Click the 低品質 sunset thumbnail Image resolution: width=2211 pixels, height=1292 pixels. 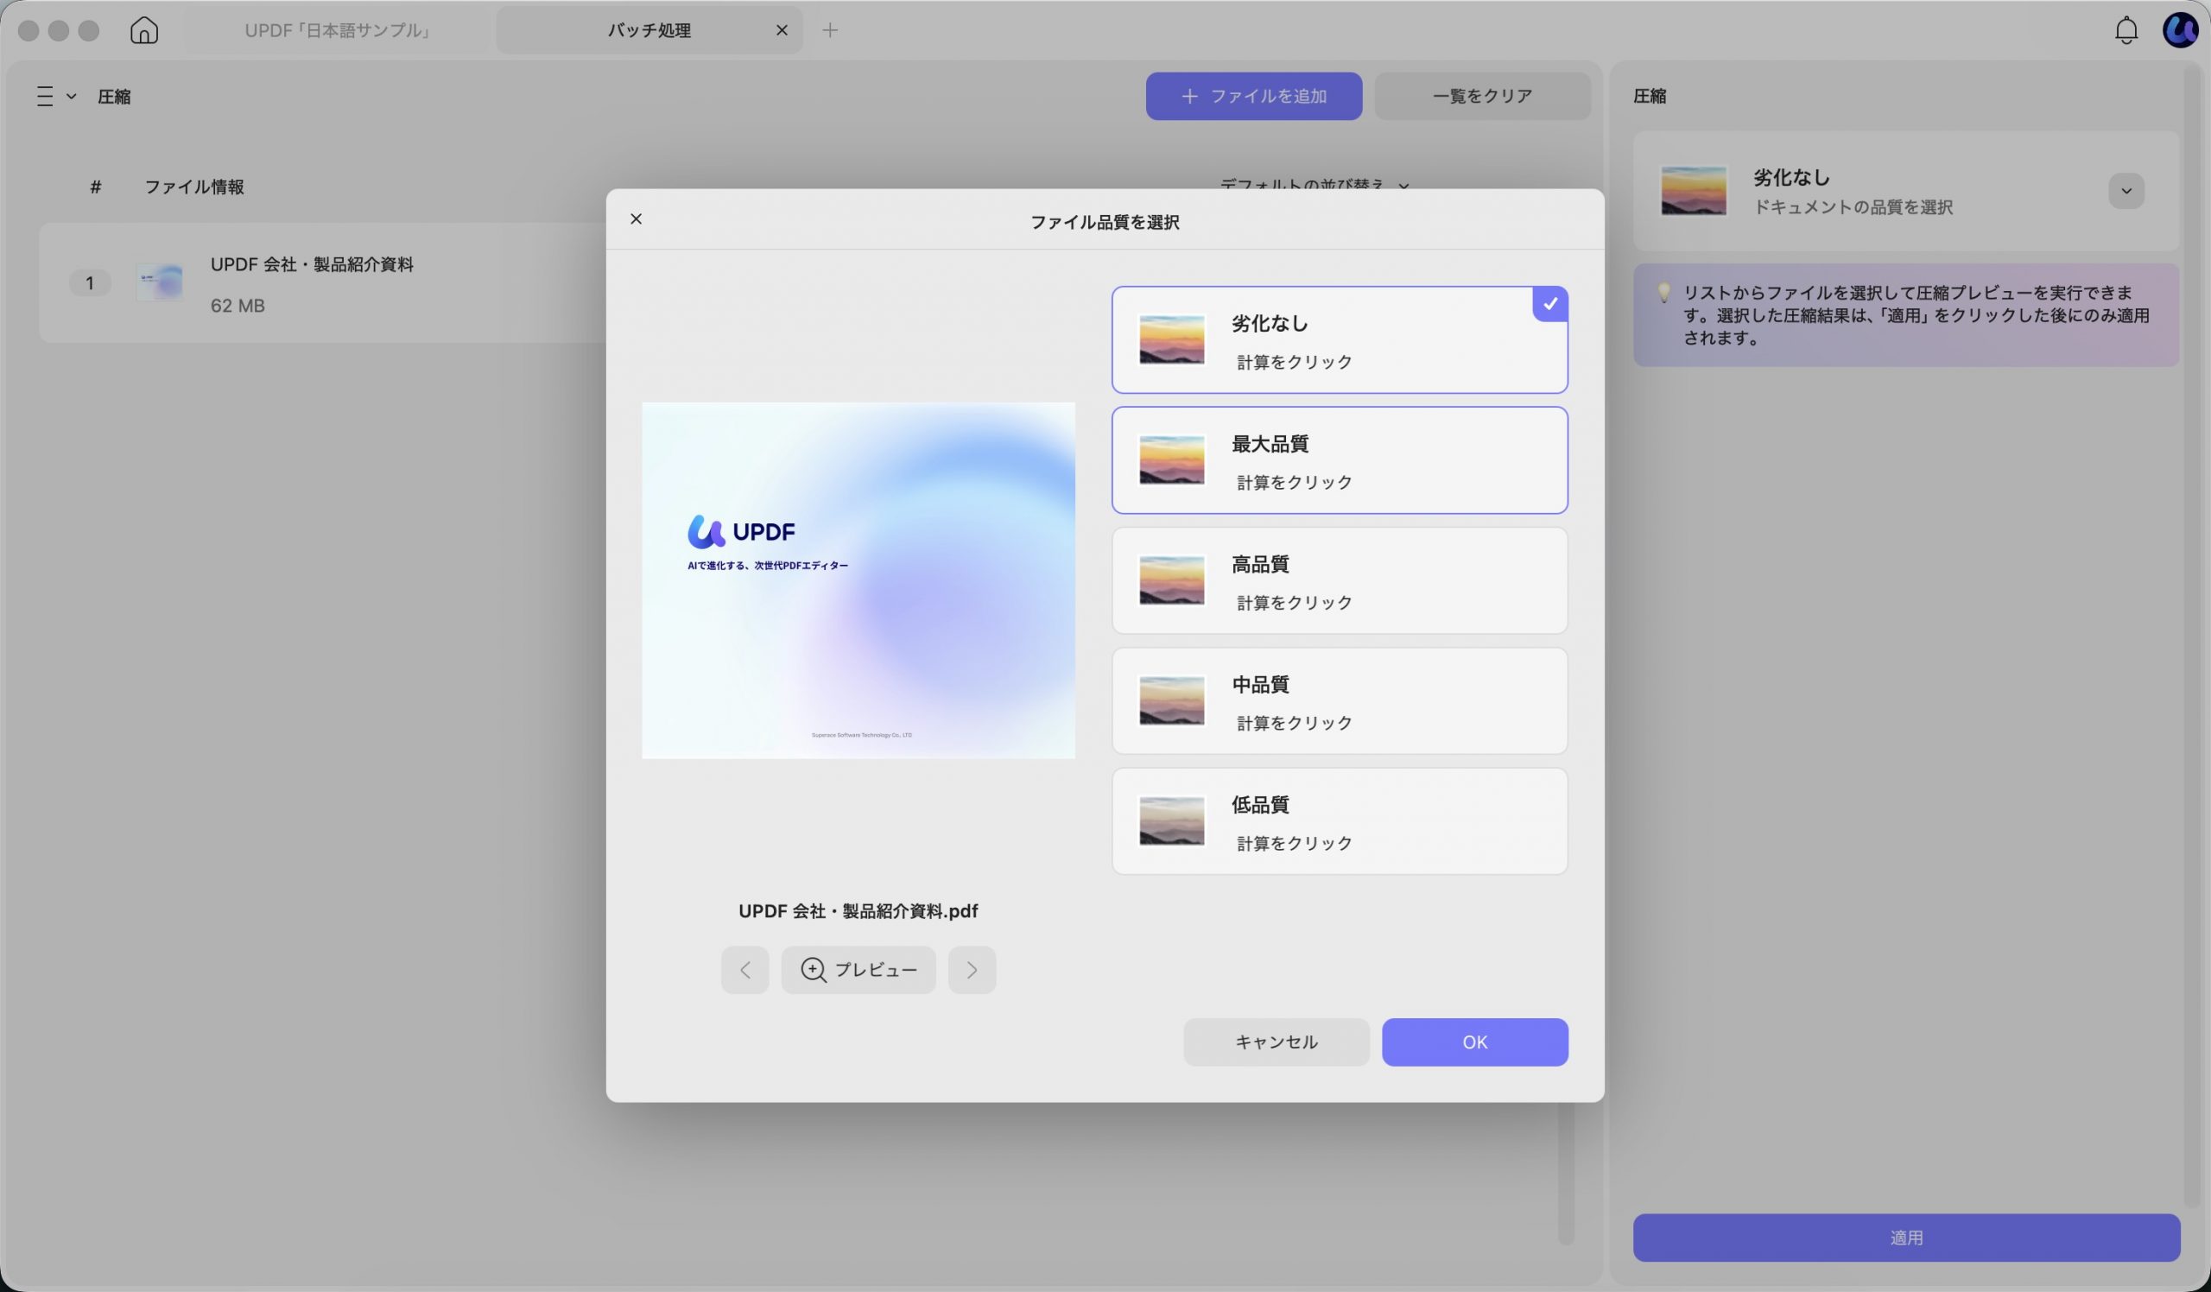pos(1171,820)
